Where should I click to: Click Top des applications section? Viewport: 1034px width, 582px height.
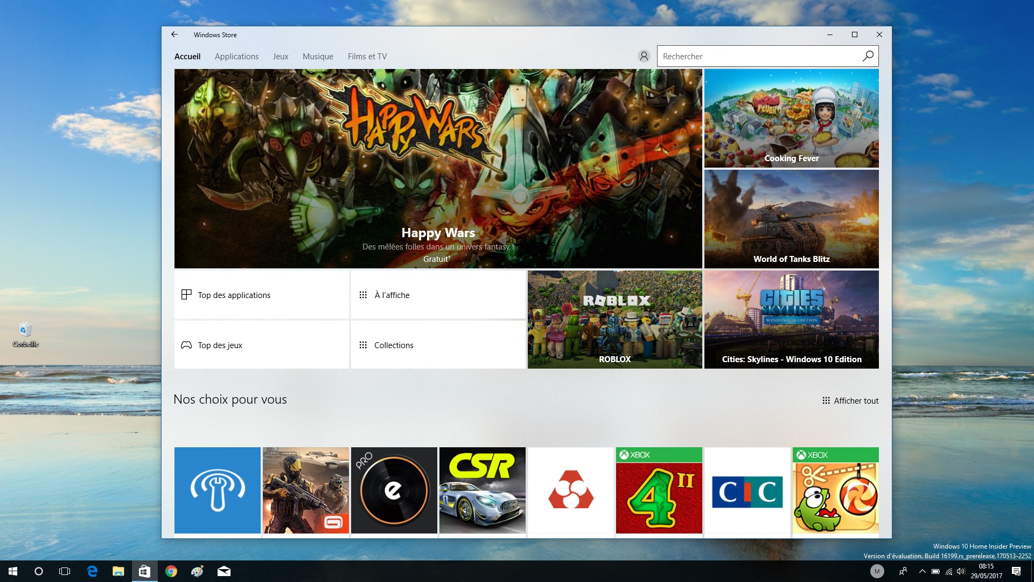261,294
